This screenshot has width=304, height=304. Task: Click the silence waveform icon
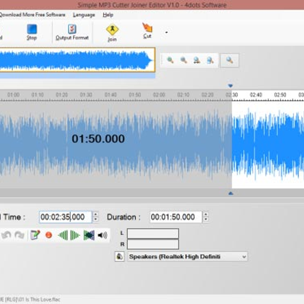coord(89,235)
